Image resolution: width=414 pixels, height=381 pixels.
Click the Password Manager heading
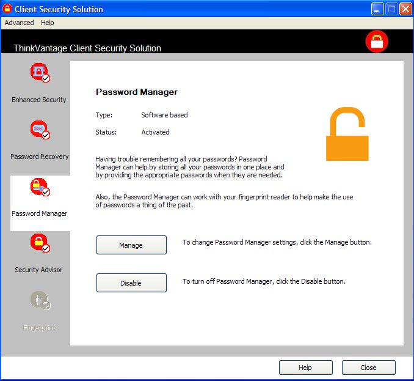click(x=137, y=92)
